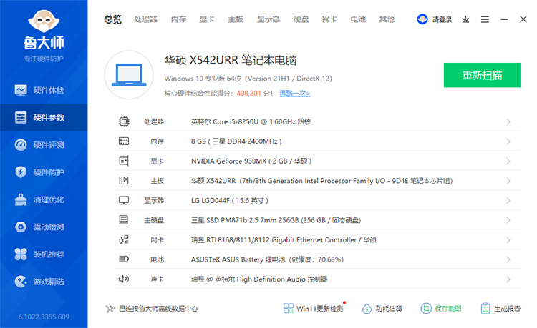Click the user avatar login icon

(x=422, y=19)
